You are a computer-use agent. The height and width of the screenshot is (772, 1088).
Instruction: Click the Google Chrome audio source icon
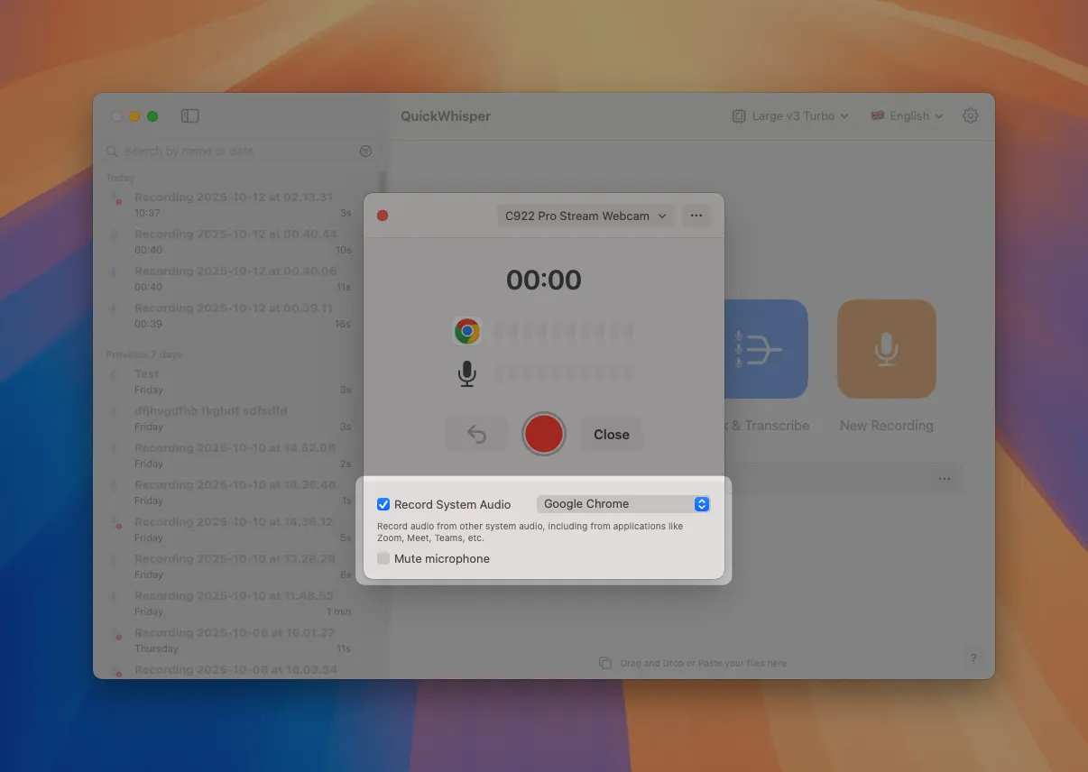[466, 332]
